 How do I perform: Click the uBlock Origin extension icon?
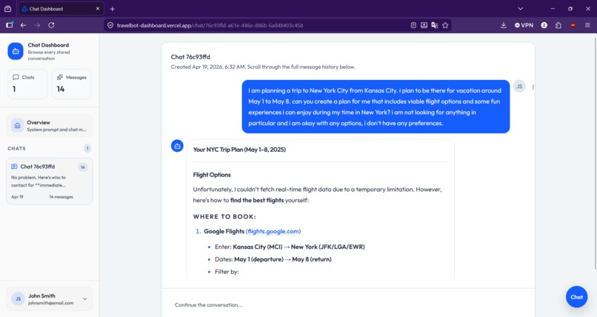tap(573, 25)
